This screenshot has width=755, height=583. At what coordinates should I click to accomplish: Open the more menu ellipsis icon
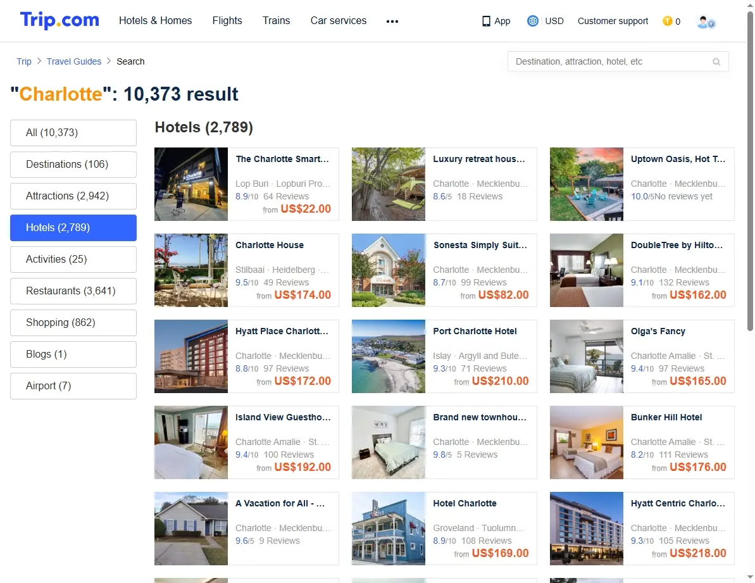tap(392, 21)
